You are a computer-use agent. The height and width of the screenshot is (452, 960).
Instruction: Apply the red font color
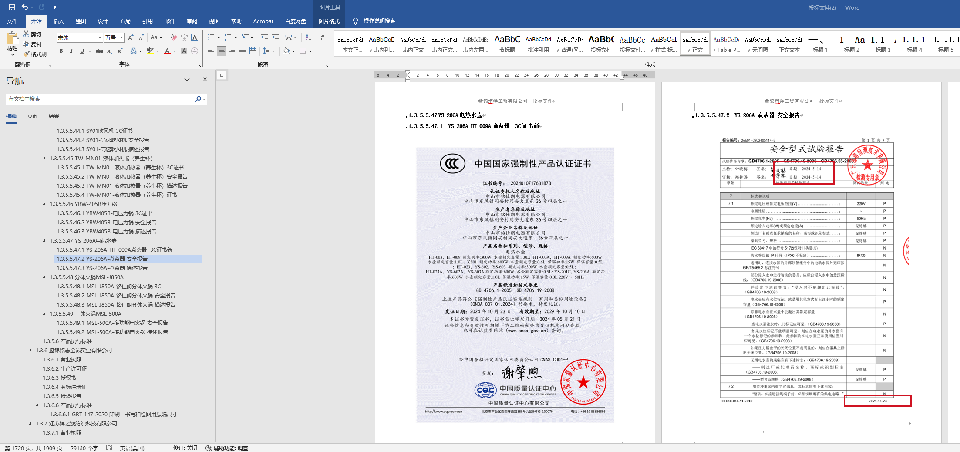coord(167,51)
